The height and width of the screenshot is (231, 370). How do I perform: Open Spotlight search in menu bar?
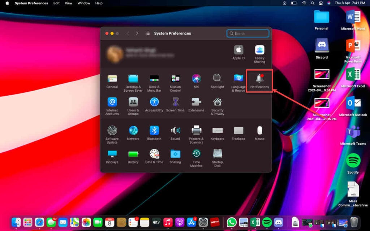(313, 3)
